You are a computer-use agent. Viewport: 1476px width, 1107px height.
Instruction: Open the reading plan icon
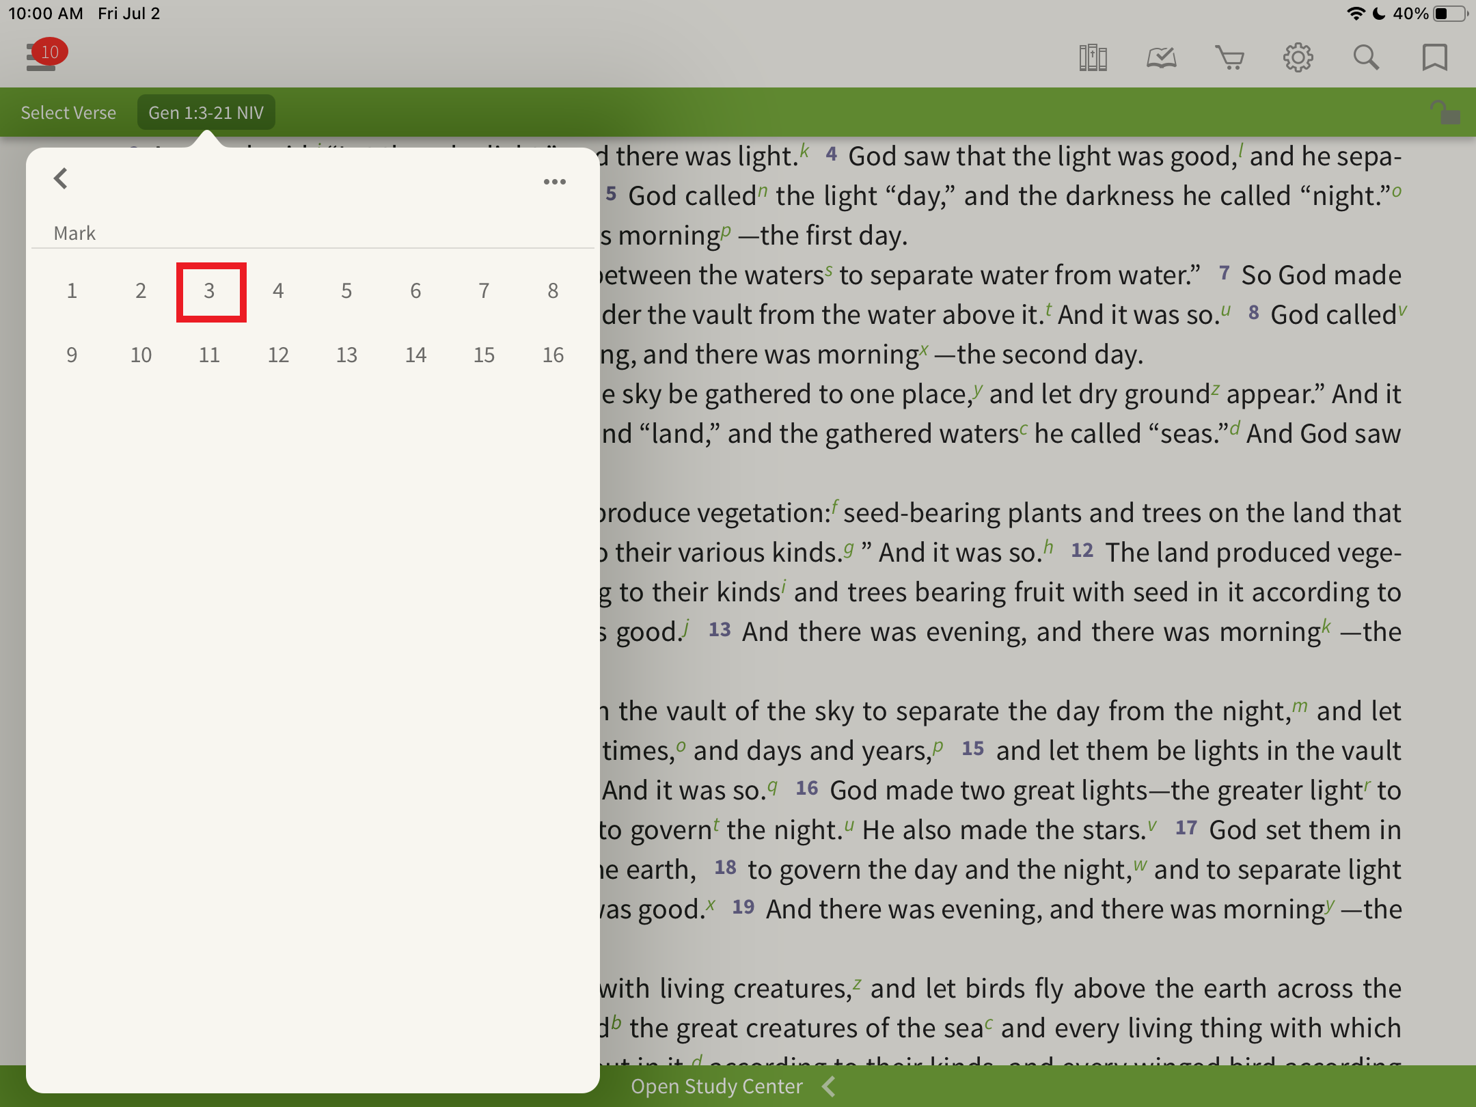(1161, 57)
